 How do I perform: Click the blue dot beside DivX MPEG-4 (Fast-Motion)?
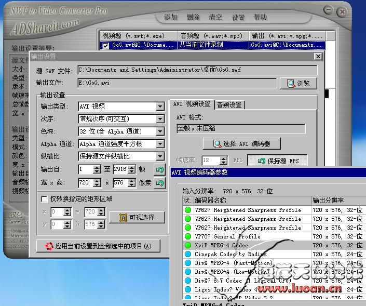tap(188, 263)
